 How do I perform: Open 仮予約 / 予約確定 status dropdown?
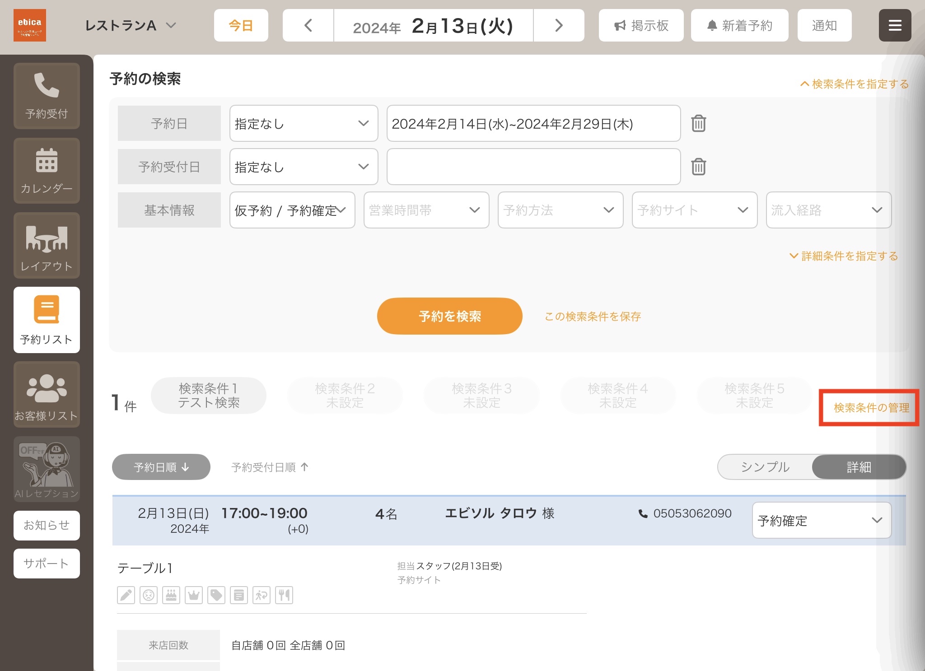(x=292, y=210)
